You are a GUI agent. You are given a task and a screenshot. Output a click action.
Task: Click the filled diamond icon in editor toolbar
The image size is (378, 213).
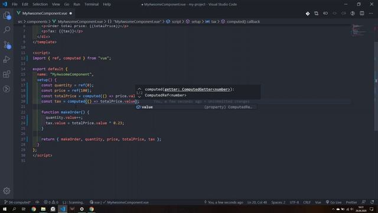pos(308,14)
